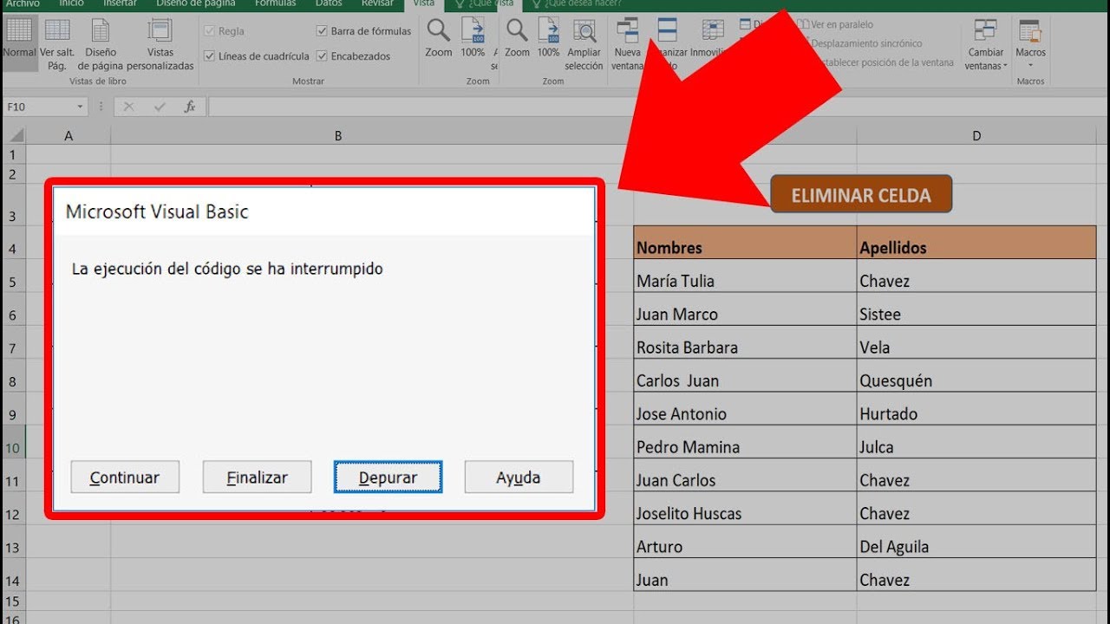Toggle Barra de fórmulas checkbox
The height and width of the screenshot is (624, 1110).
[323, 31]
